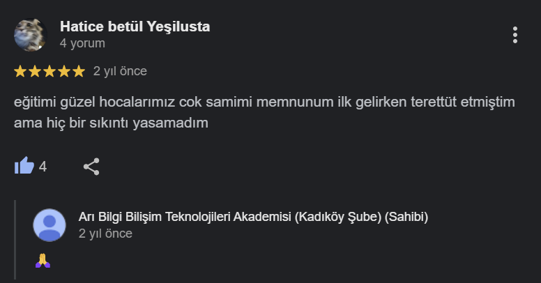This screenshot has width=541, height=283.
Task: Click the review's "2 yıl önce" timestamp
Action: pyautogui.click(x=120, y=71)
